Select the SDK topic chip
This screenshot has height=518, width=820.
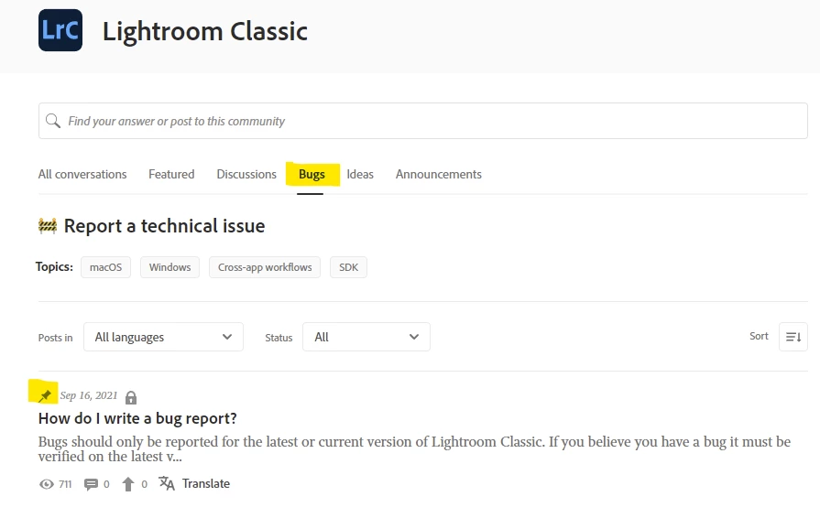pyautogui.click(x=348, y=267)
